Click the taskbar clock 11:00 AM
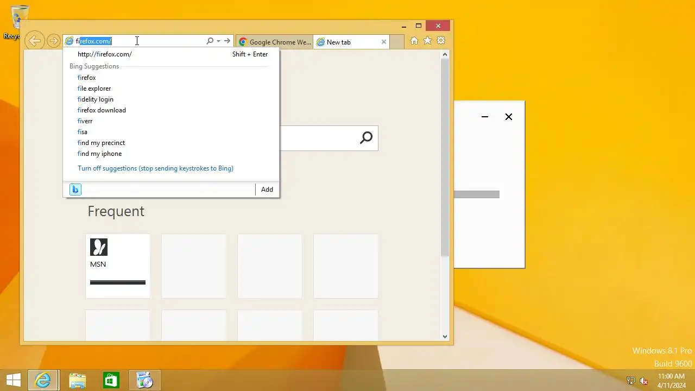This screenshot has width=695, height=391. coord(671,376)
